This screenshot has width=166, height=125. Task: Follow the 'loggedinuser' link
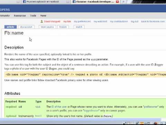(91, 110)
